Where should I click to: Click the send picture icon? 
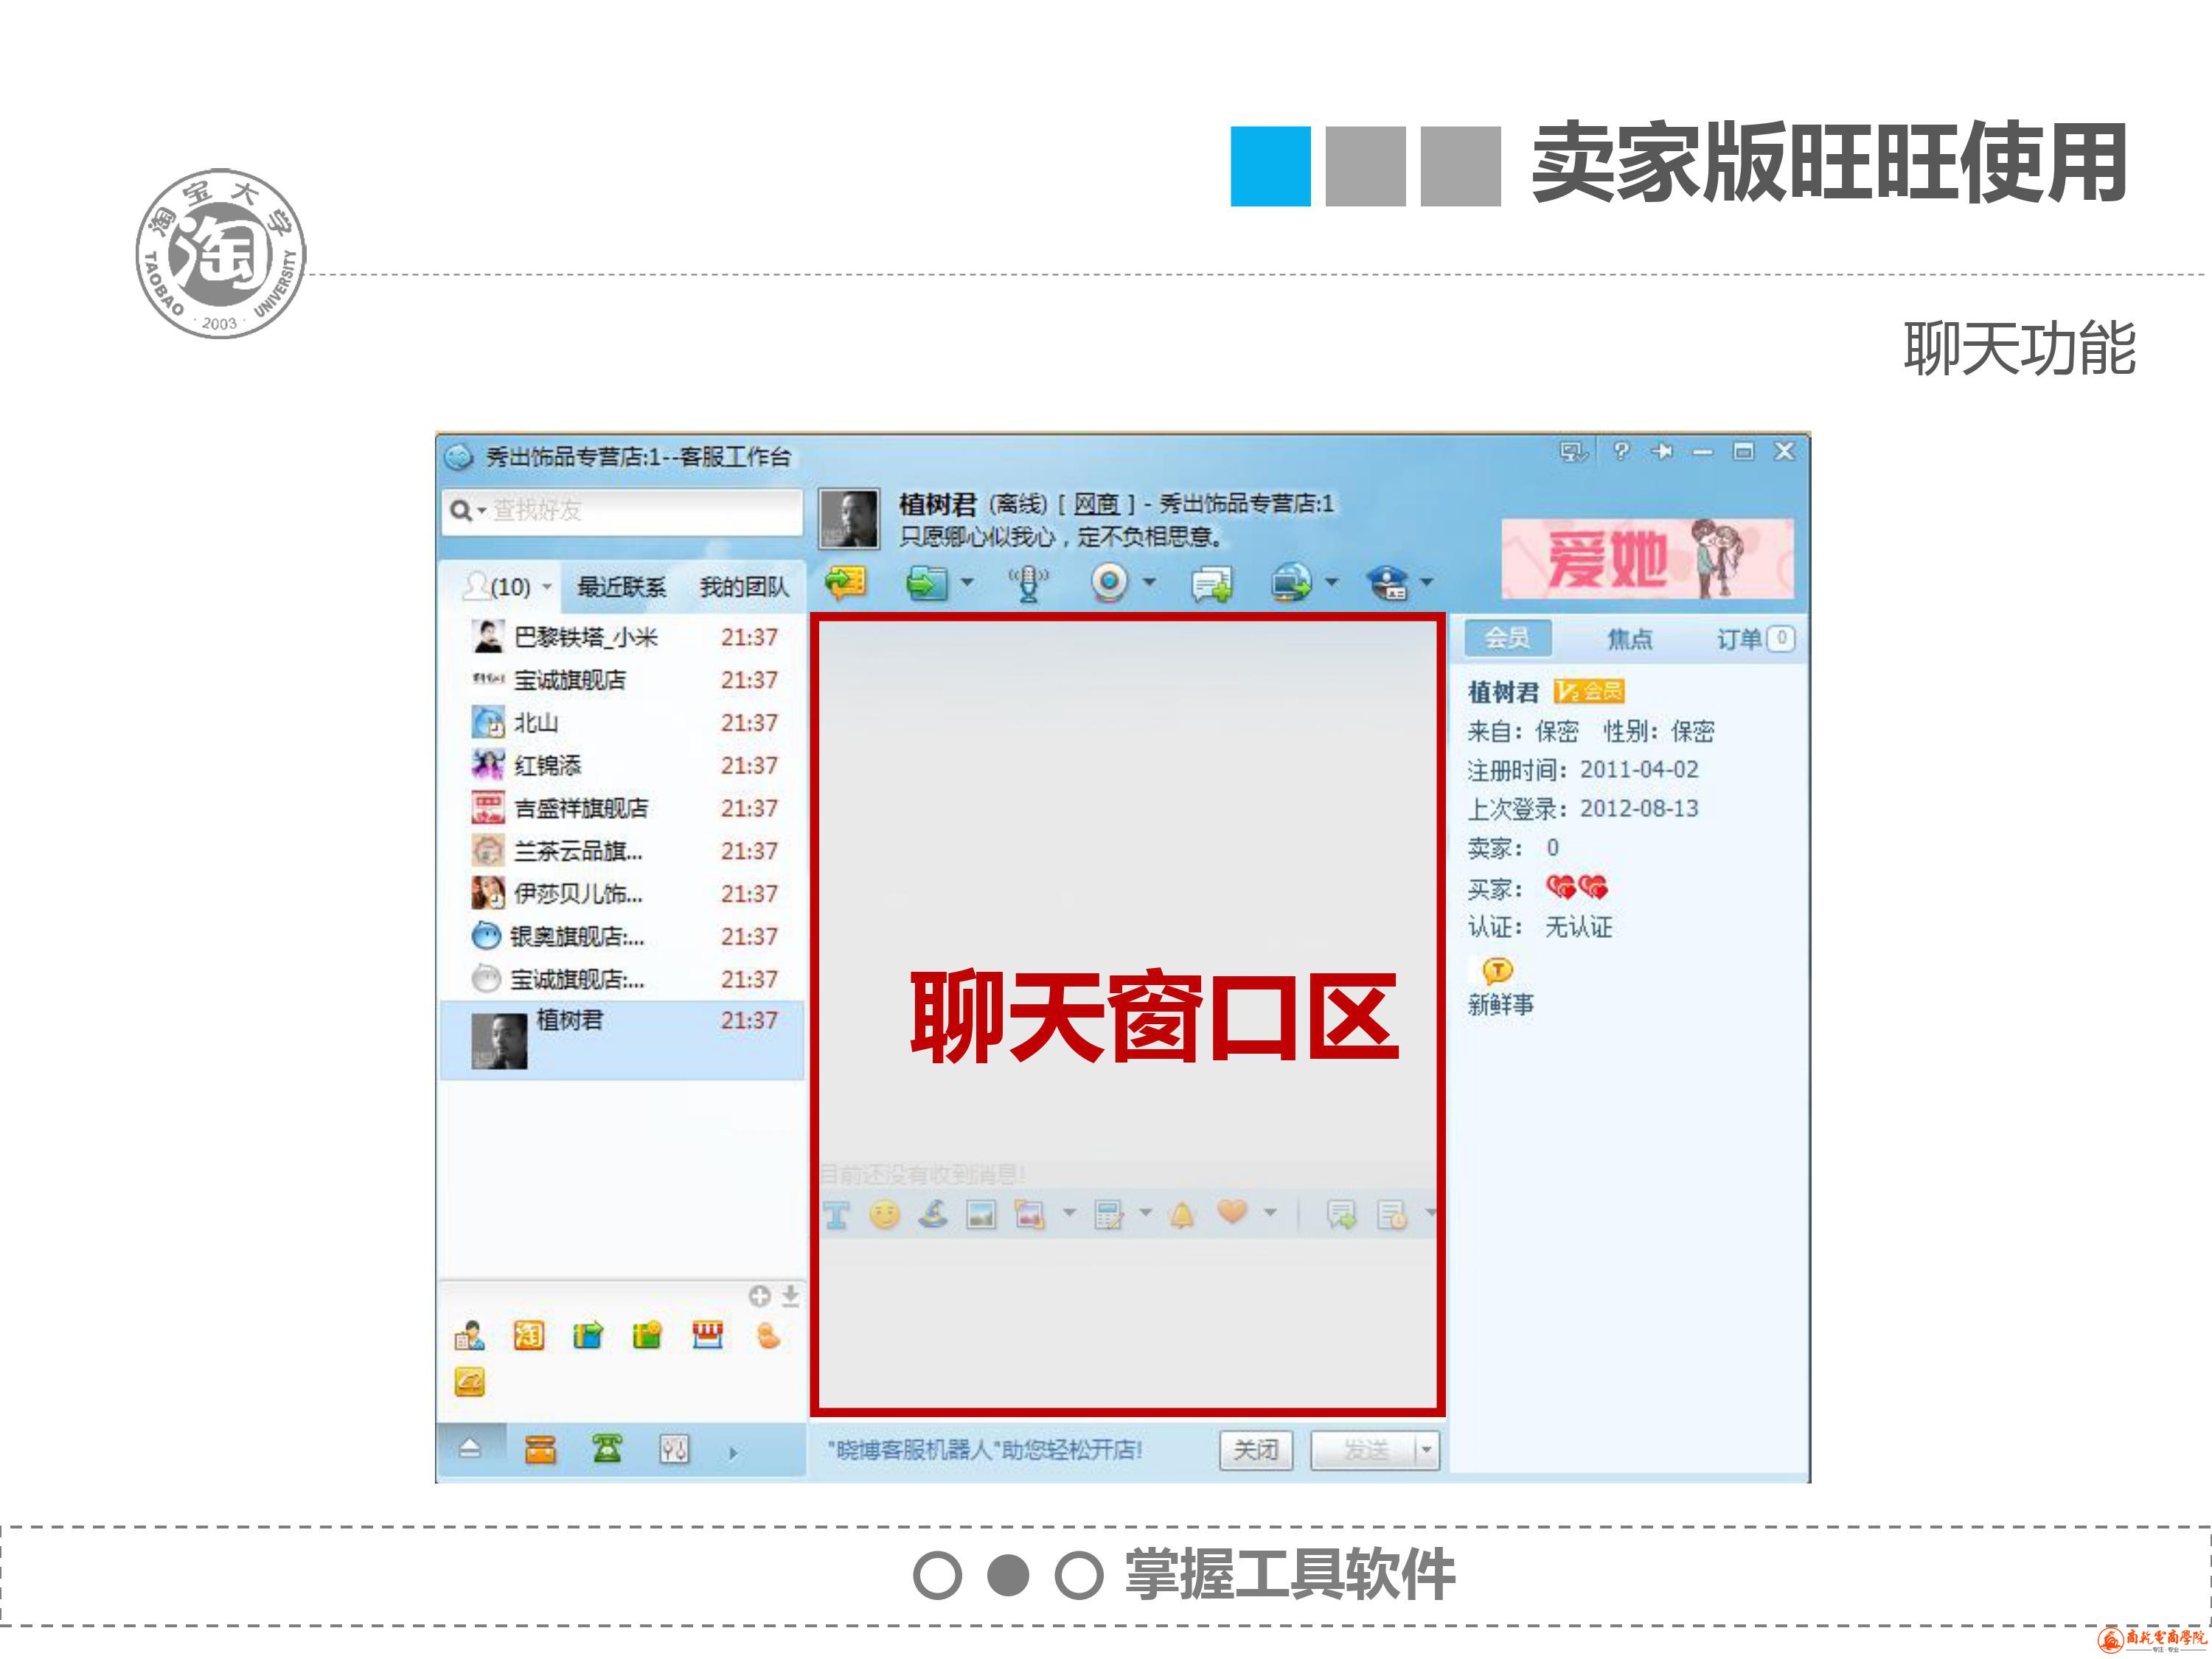tap(981, 1215)
